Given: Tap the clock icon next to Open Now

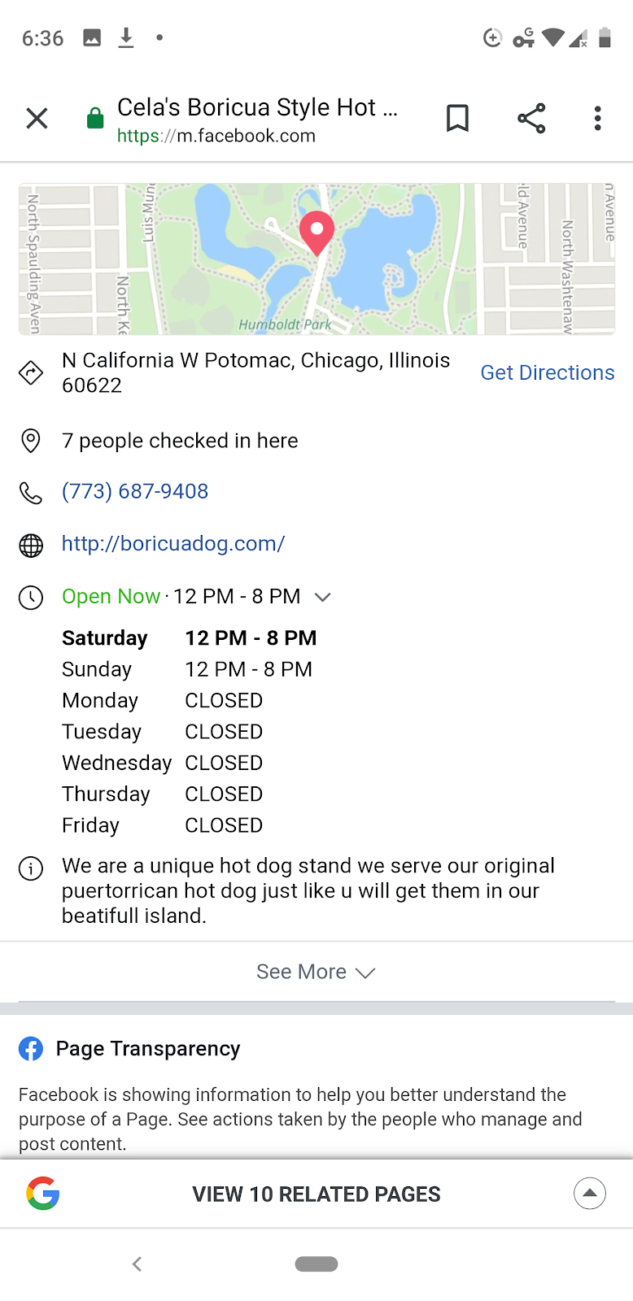Looking at the screenshot, I should [x=30, y=597].
